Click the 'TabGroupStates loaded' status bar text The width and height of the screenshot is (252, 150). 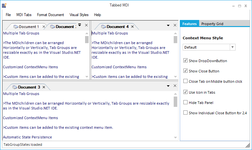pyautogui.click(x=23, y=145)
